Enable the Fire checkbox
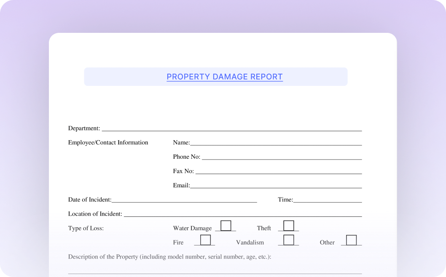 pyautogui.click(x=205, y=240)
